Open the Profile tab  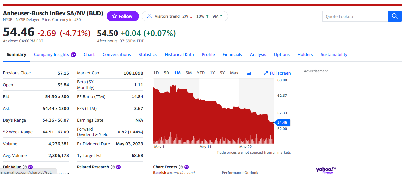click(x=208, y=55)
